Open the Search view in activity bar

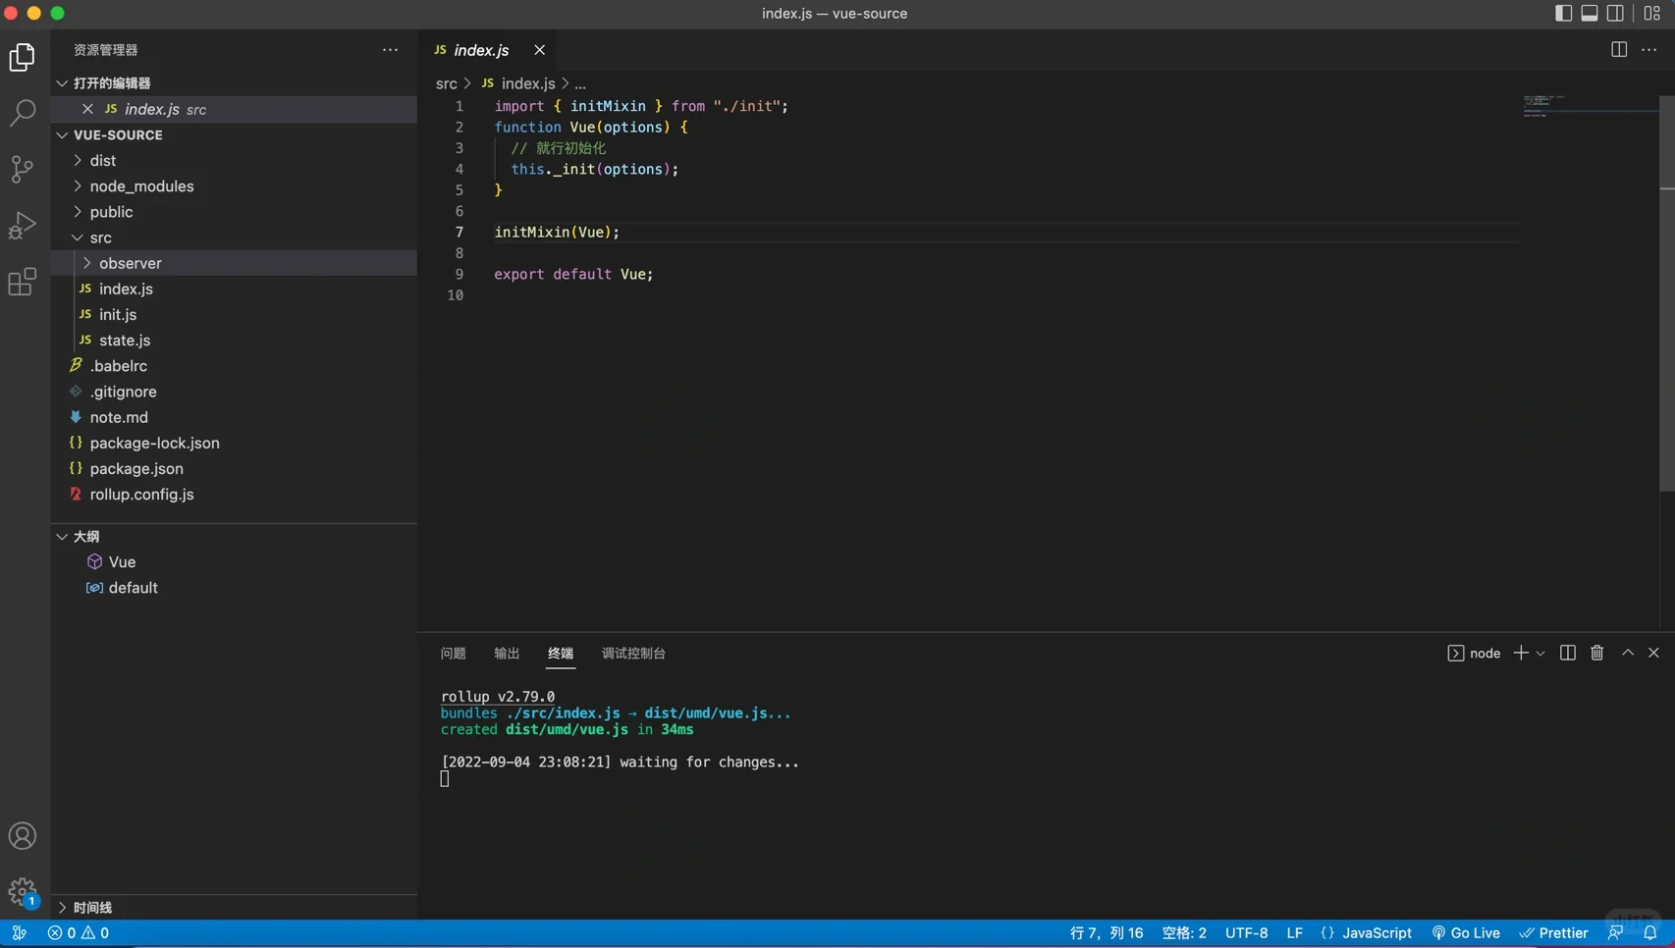coord(22,113)
